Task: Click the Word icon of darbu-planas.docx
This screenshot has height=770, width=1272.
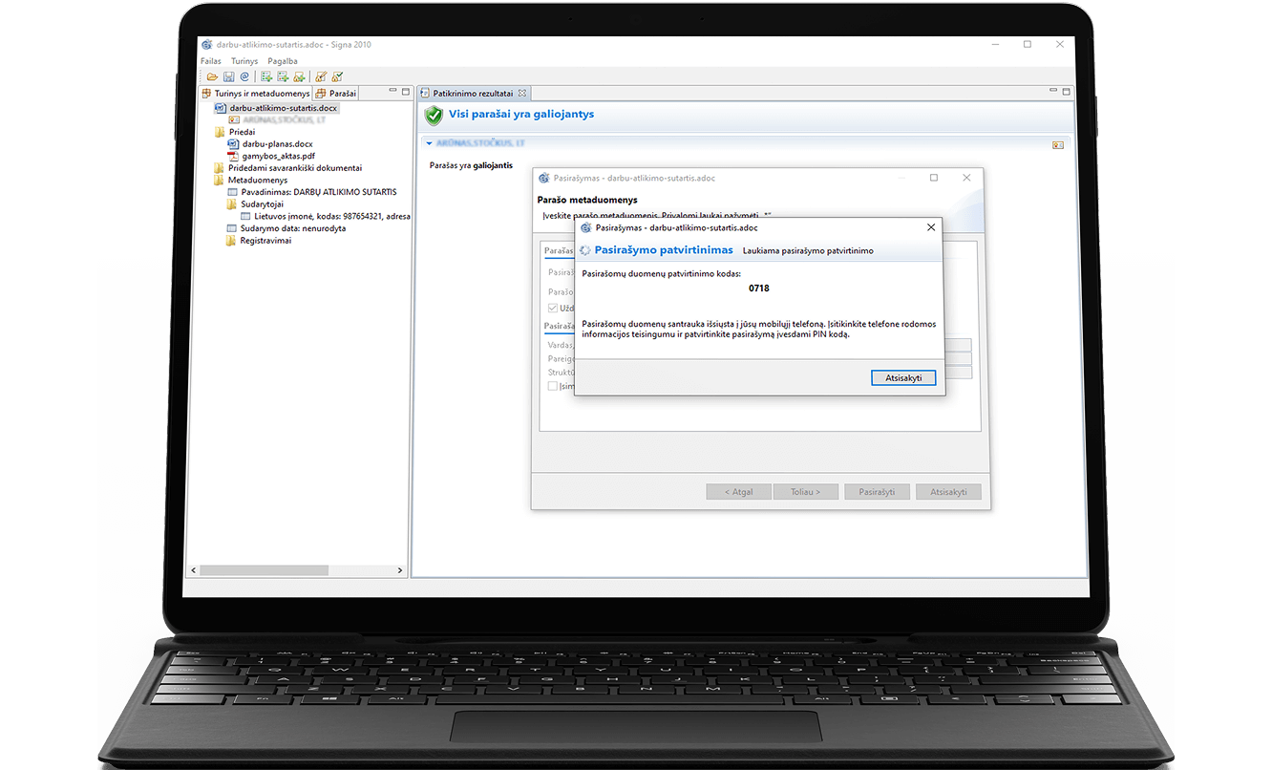Action: (233, 143)
